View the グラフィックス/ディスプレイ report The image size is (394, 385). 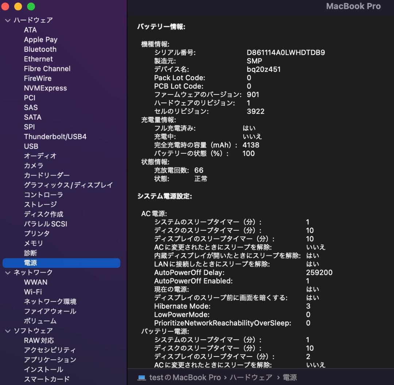tap(68, 185)
